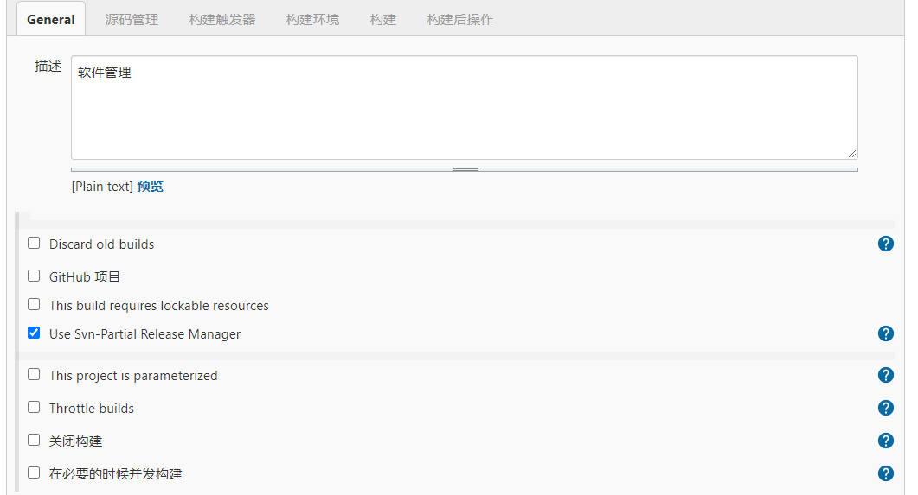
Task: Open the 构建触发器 tab
Action: point(222,19)
